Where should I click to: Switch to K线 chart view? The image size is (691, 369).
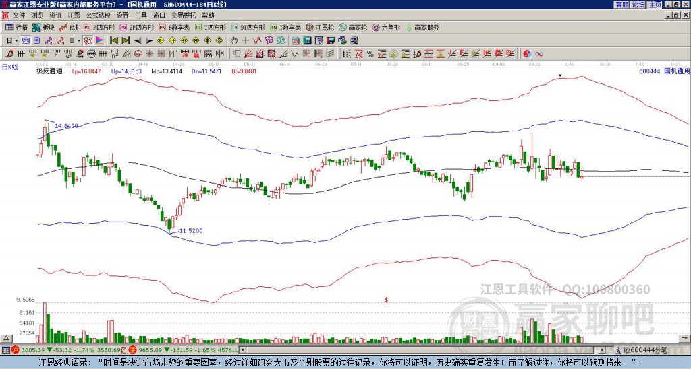69,27
